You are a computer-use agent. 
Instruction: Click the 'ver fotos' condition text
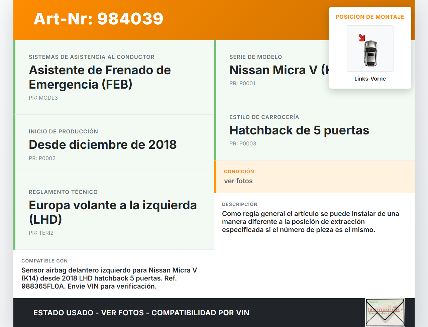[238, 181]
